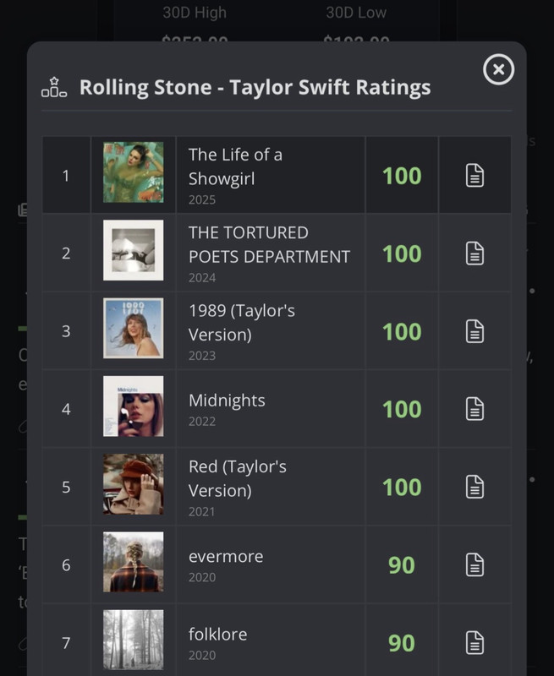Open review document for Red (Taylor's Version)
Image resolution: width=554 pixels, height=676 pixels.
(x=475, y=487)
